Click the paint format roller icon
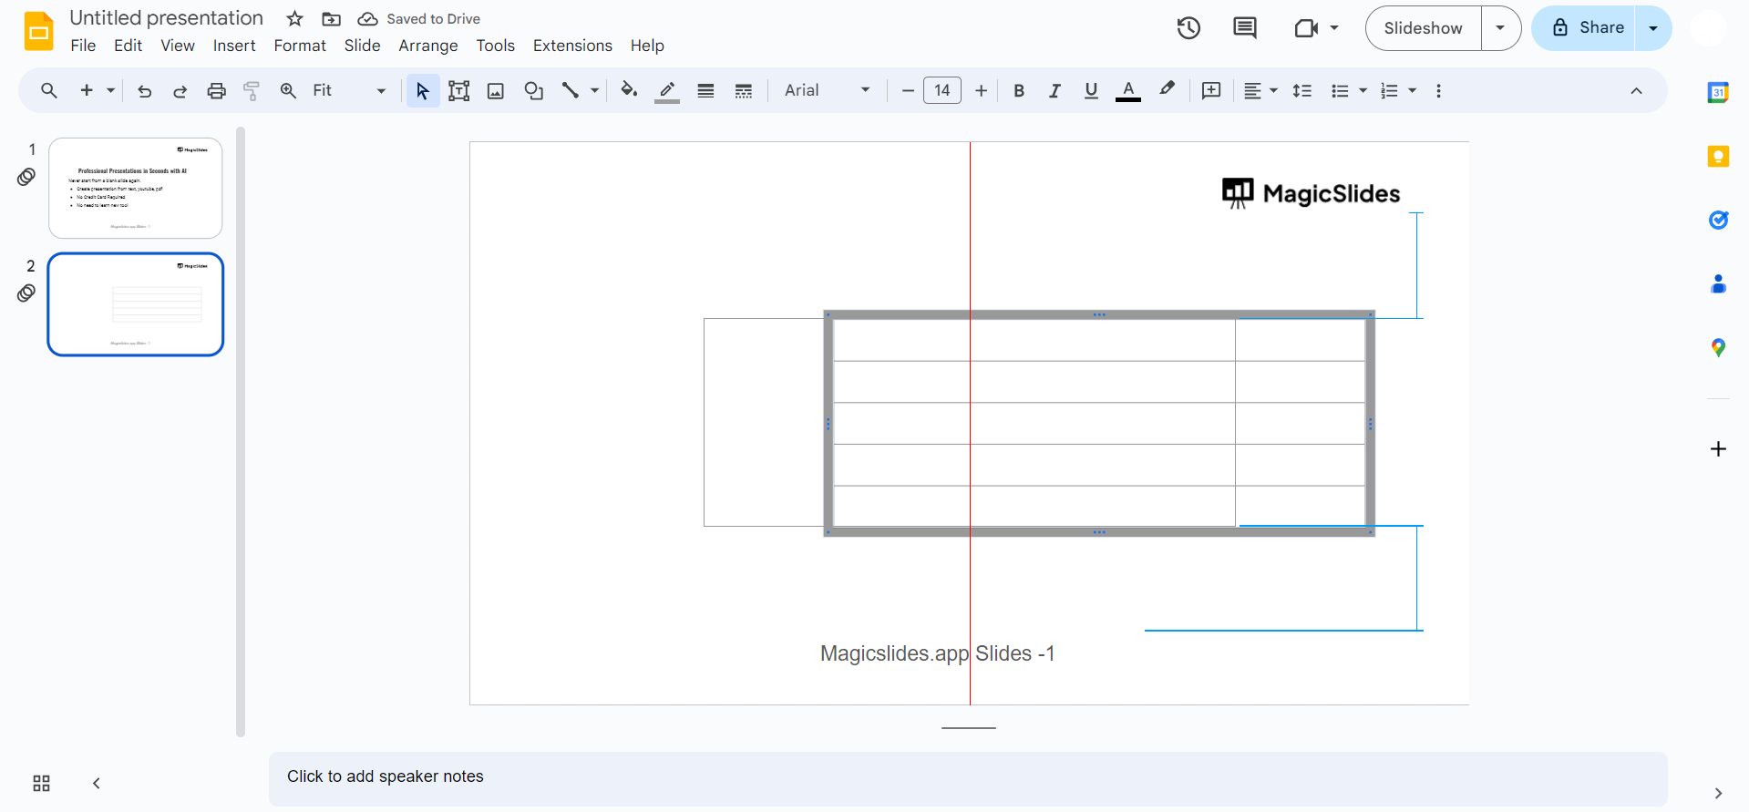1749x812 pixels. (252, 90)
